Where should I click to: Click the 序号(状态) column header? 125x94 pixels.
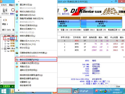65,37
